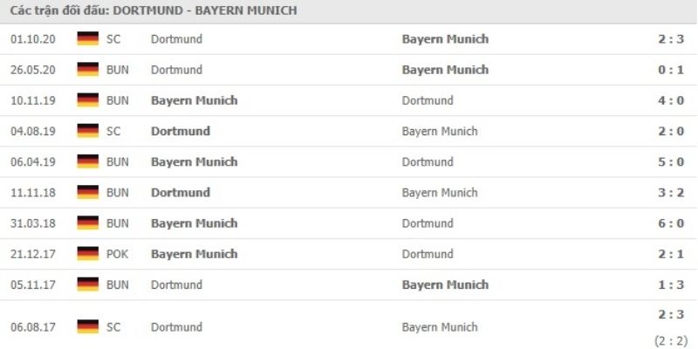This screenshot has height=349, width=698.
Task: Click bold Bayern Munich away team on 26.05.20
Action: click(x=445, y=70)
